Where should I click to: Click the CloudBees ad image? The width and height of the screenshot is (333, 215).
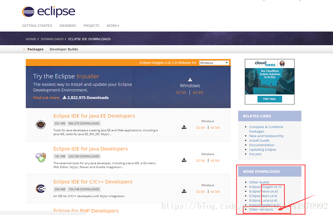coord(270,81)
